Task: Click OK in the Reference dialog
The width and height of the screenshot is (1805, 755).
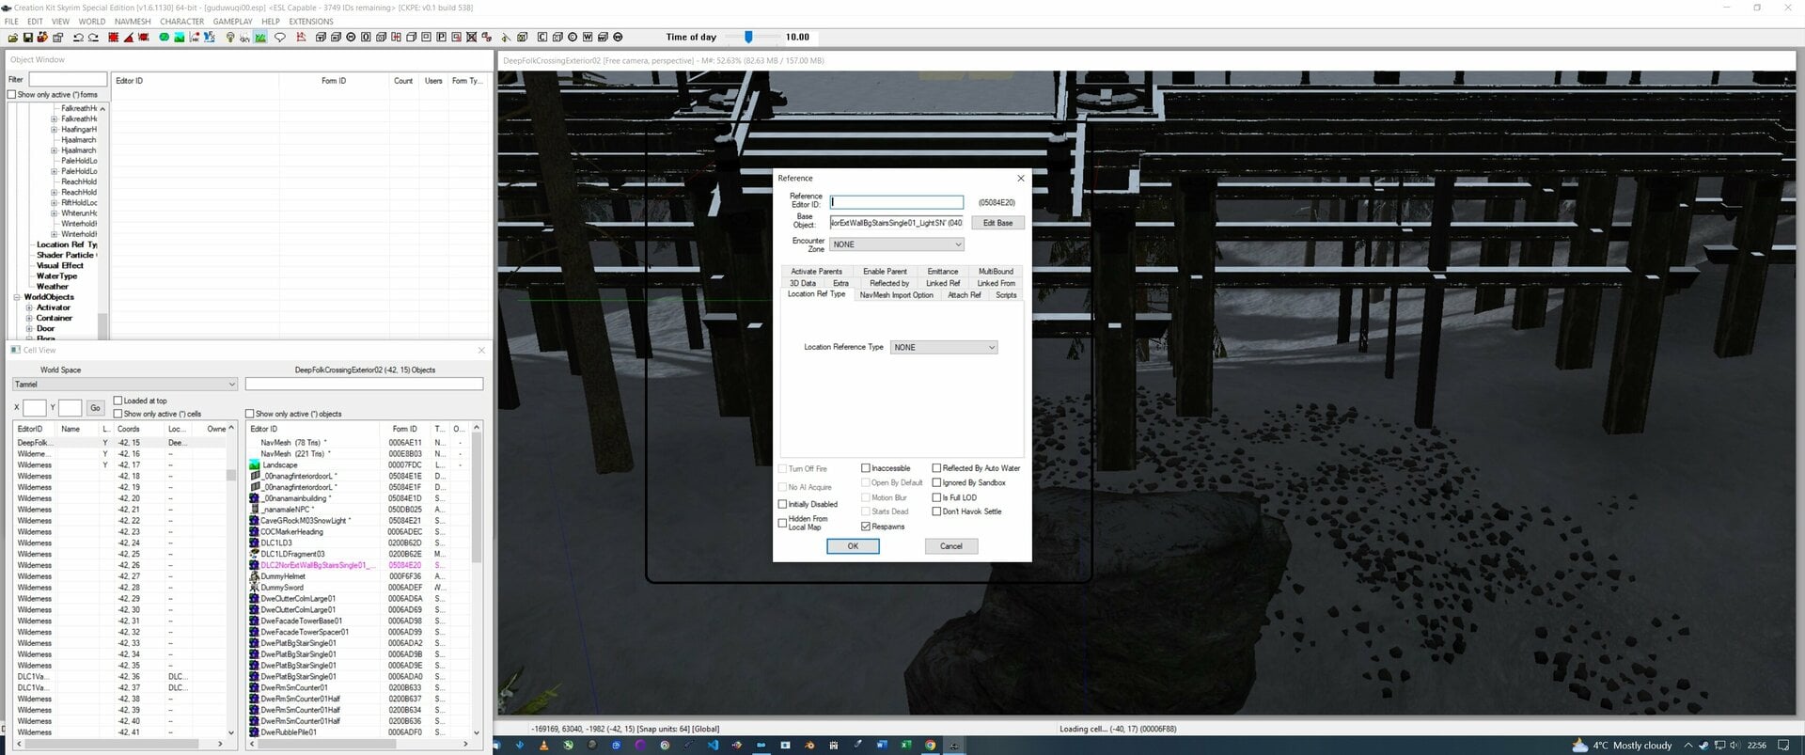Action: pos(853,546)
